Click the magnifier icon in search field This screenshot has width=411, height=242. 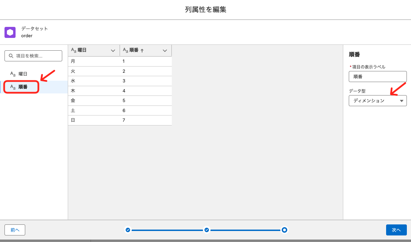tap(11, 56)
